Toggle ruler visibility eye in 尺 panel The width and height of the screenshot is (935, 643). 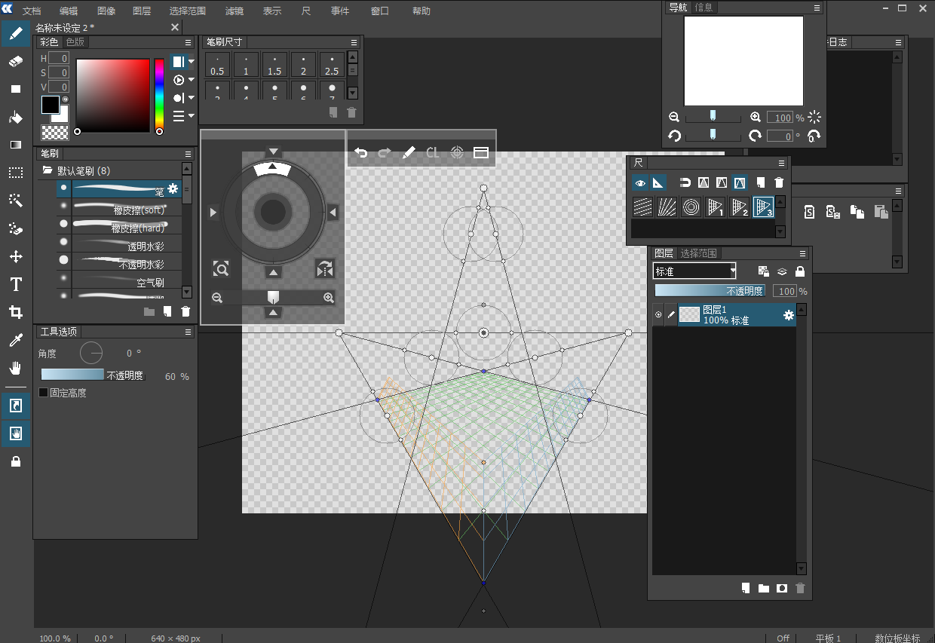(640, 182)
